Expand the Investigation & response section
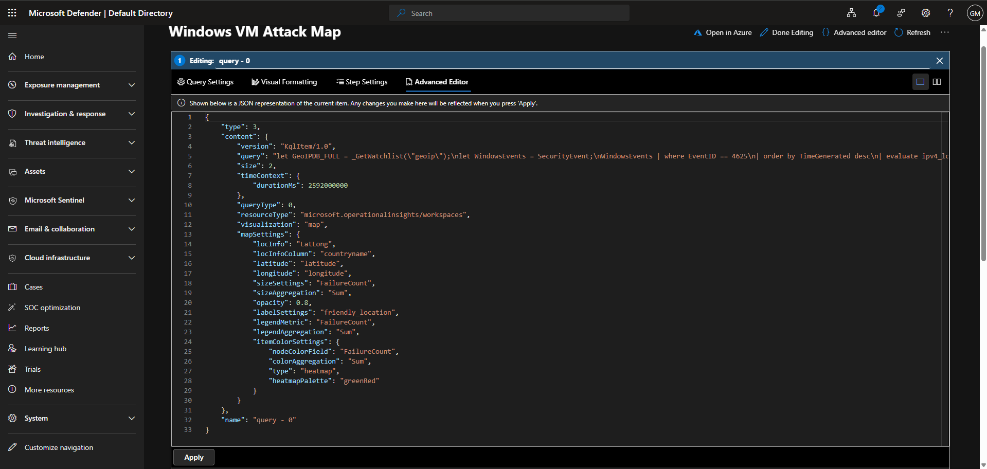987x469 pixels. pyautogui.click(x=132, y=114)
